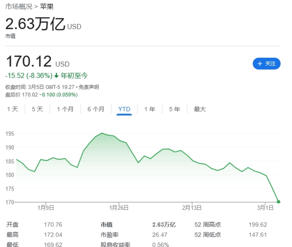Click the 195 y-axis label
This screenshot has width=292, height=247.
[10, 134]
